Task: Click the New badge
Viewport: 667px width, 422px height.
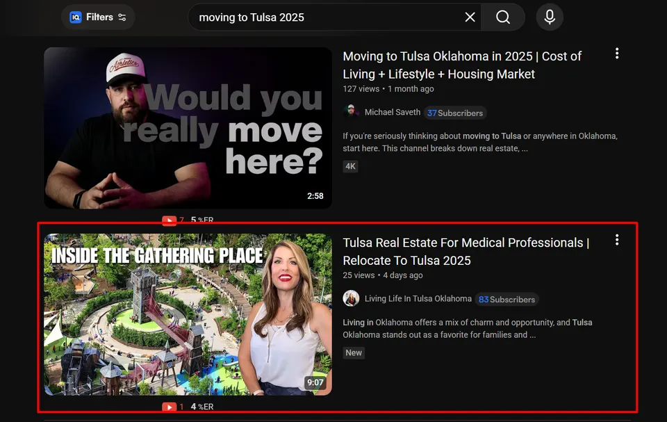Action: (x=354, y=352)
